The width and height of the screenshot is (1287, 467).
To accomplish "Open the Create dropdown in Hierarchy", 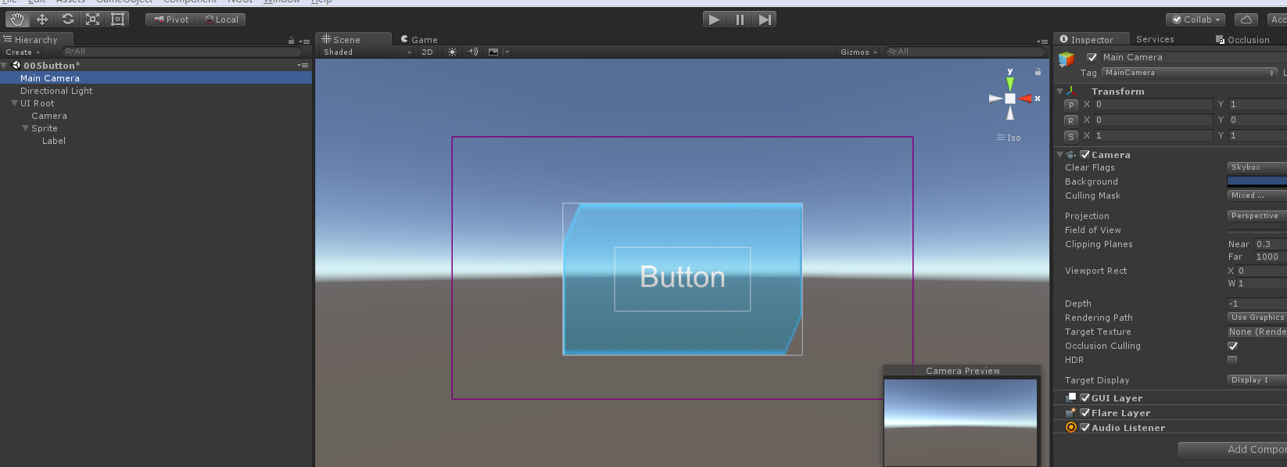I will (23, 52).
